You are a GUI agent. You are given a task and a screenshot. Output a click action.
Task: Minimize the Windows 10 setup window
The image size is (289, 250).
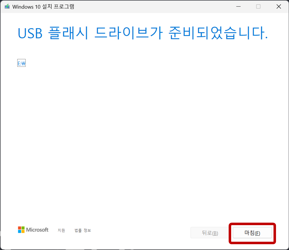tap(238, 6)
